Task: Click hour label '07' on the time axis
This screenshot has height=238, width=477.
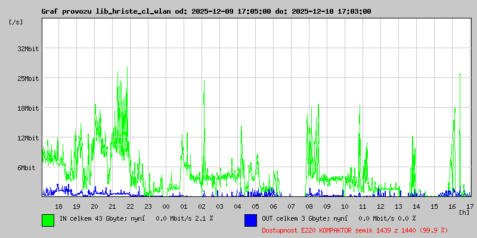Action: (291, 206)
